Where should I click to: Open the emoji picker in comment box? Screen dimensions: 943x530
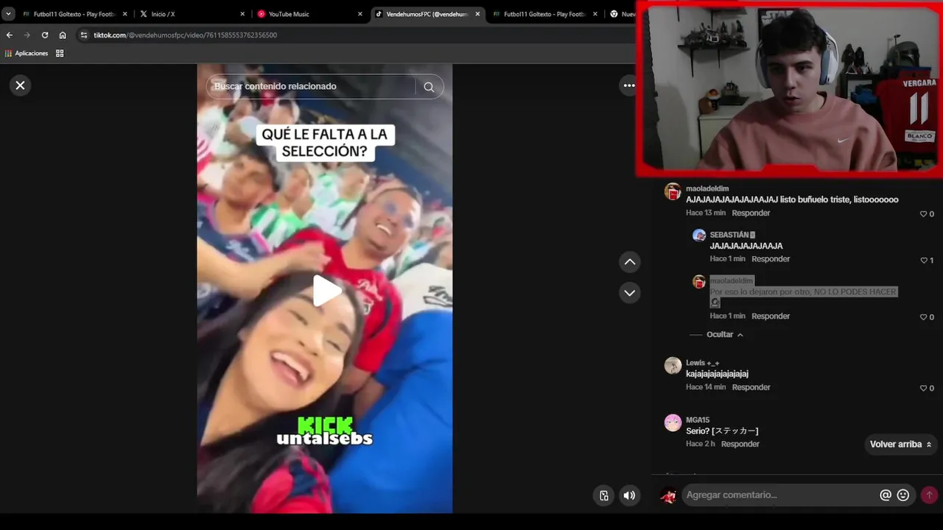(x=903, y=495)
